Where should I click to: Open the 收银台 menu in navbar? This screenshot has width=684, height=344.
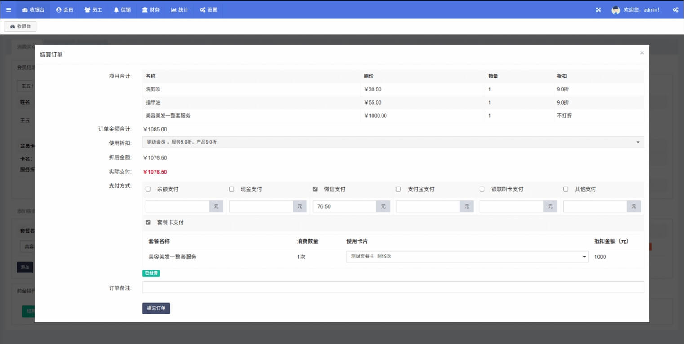pyautogui.click(x=33, y=9)
